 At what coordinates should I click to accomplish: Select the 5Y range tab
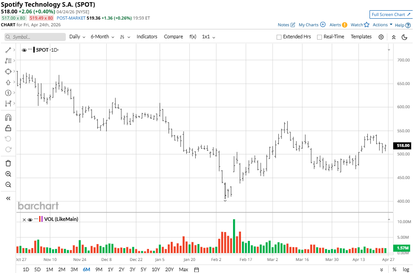tap(143, 269)
